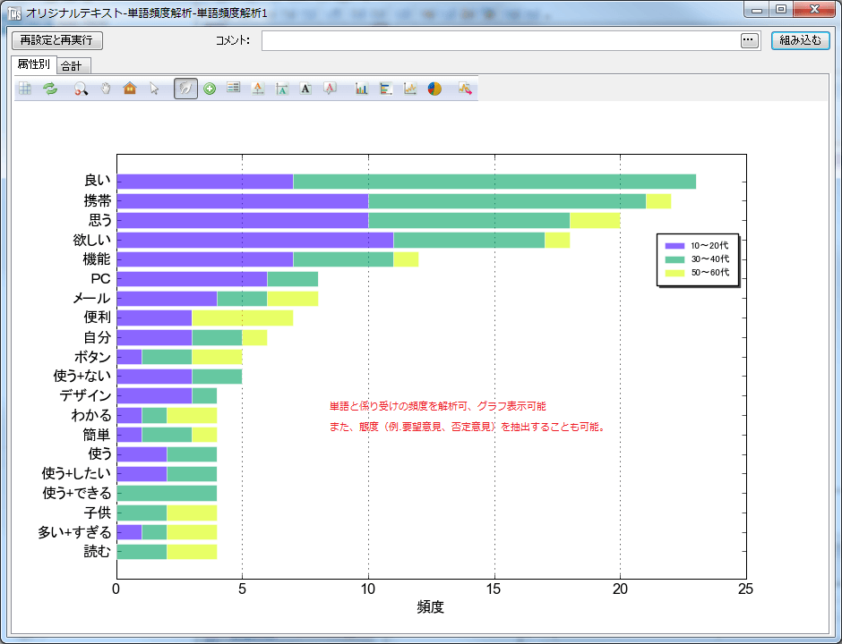The height and width of the screenshot is (644, 842).
Task: Select the line chart icon
Action: click(x=410, y=89)
